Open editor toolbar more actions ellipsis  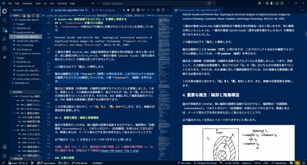coord(168,10)
